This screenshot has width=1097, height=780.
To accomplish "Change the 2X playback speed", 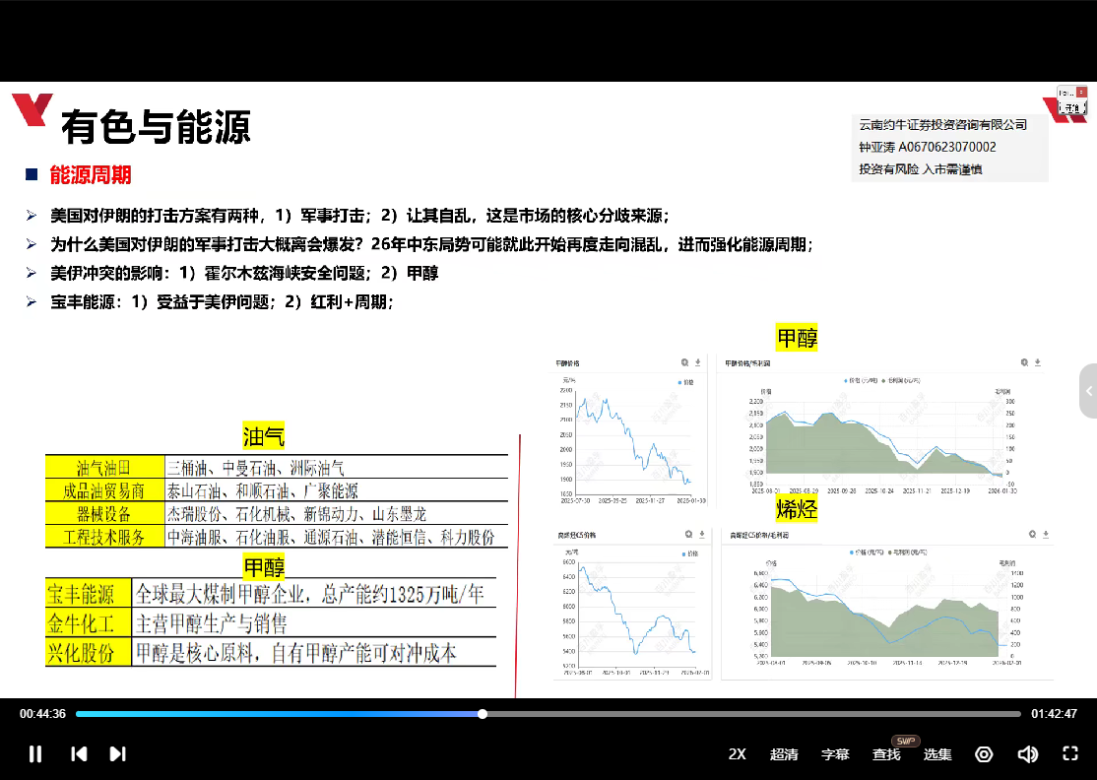I will click(737, 754).
